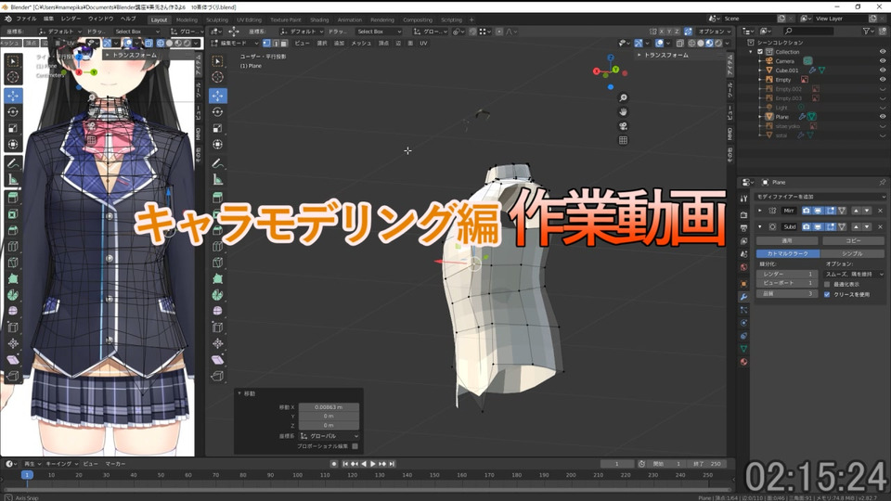Image resolution: width=891 pixels, height=501 pixels.
Task: Open the Add Modifier dropdown
Action: pos(820,197)
